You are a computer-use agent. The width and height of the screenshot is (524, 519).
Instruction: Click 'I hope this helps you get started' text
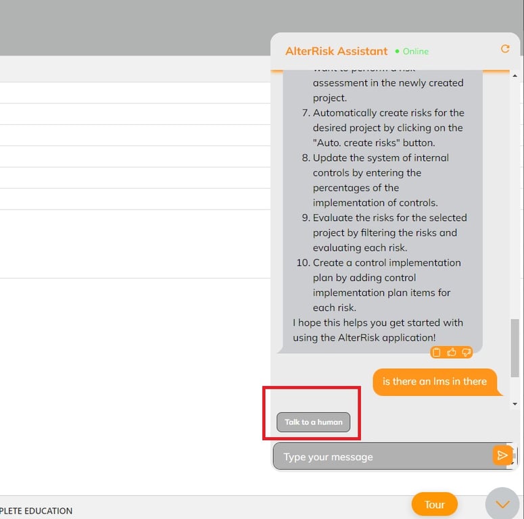tap(378, 330)
